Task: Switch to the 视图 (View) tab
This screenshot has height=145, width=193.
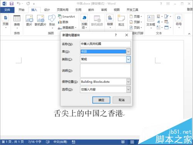Action: tap(117, 10)
